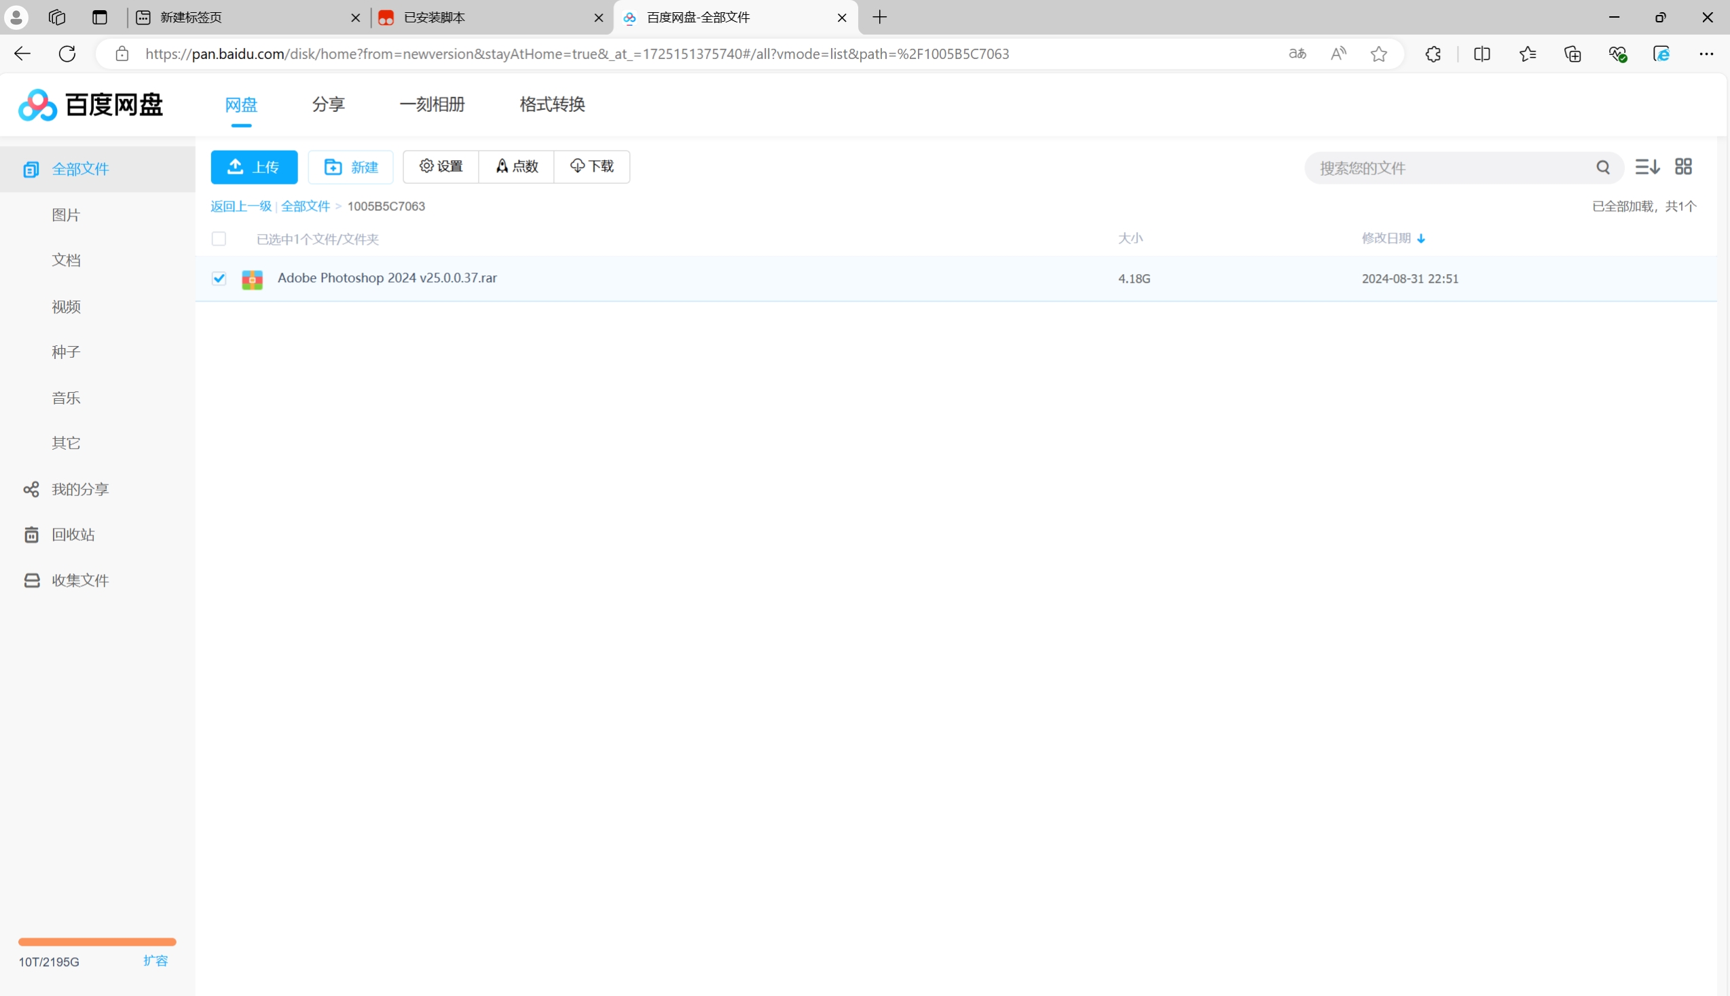Image resolution: width=1730 pixels, height=996 pixels.
Task: Select 图片 category in the sidebar
Action: coord(67,215)
